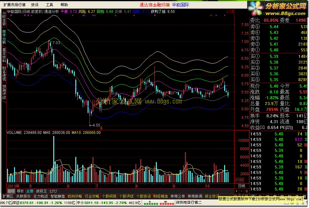Open the 券商公告 tab
The image size is (309, 208).
point(178,196)
